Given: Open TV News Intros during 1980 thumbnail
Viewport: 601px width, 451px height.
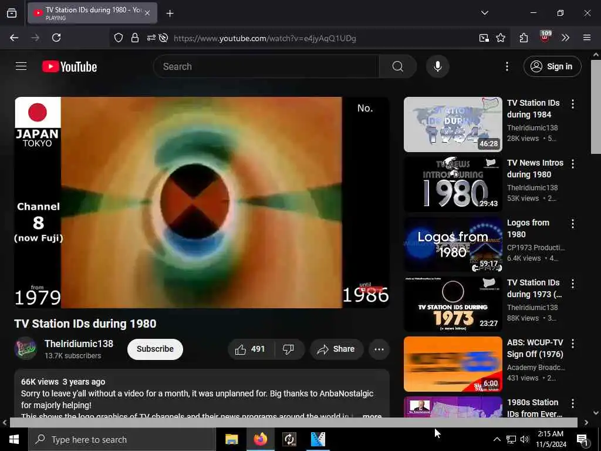Looking at the screenshot, I should (453, 184).
